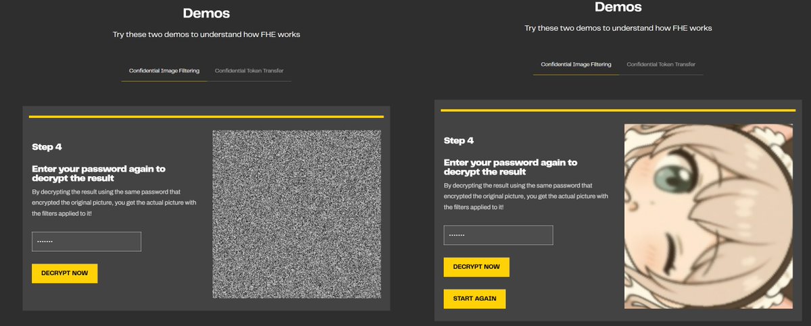Click the Step 4 label in left panel
The image size is (811, 326).
point(47,146)
